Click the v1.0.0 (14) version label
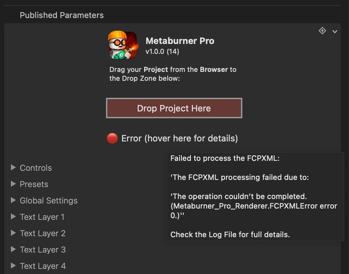 click(x=162, y=52)
